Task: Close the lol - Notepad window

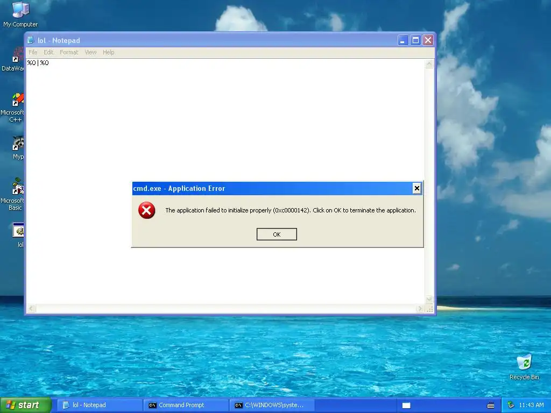Action: 428,40
